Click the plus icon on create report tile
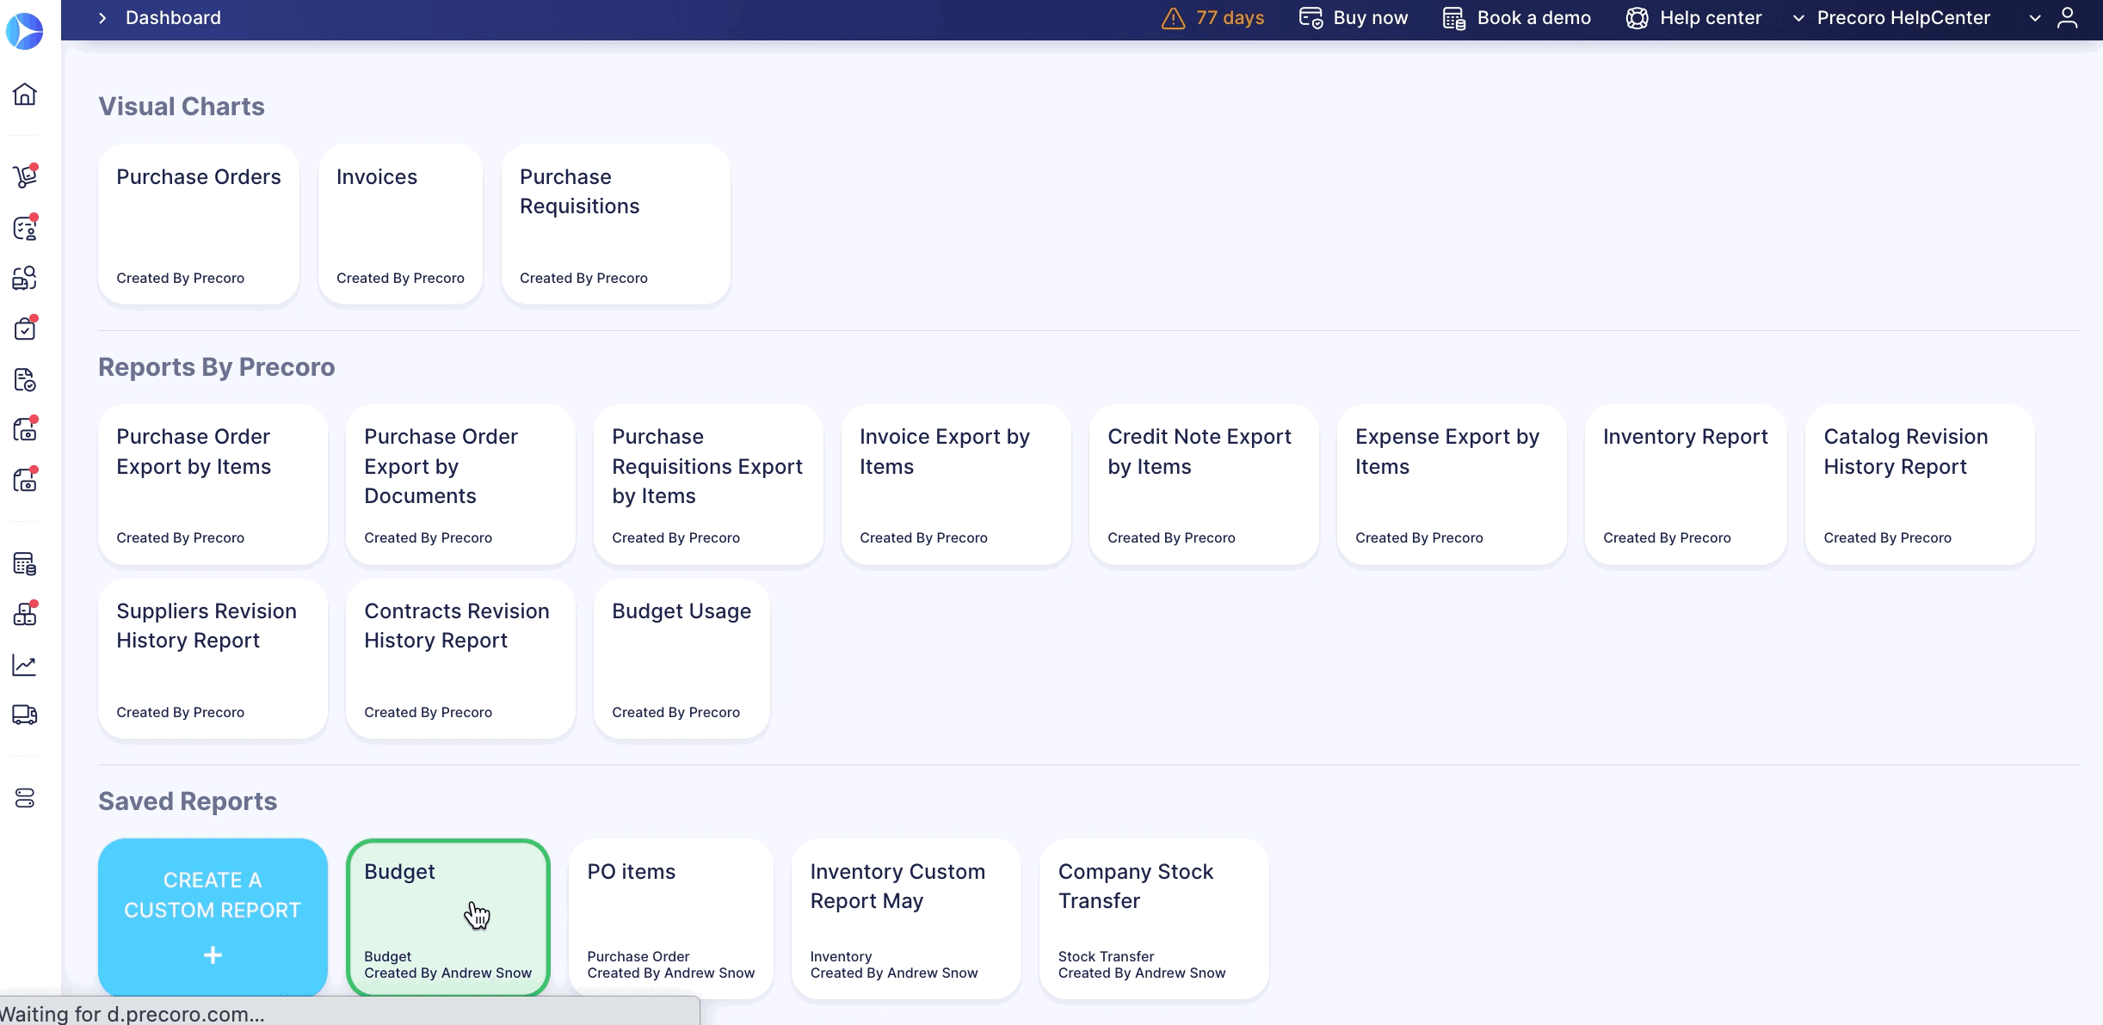This screenshot has height=1025, width=2103. (213, 955)
